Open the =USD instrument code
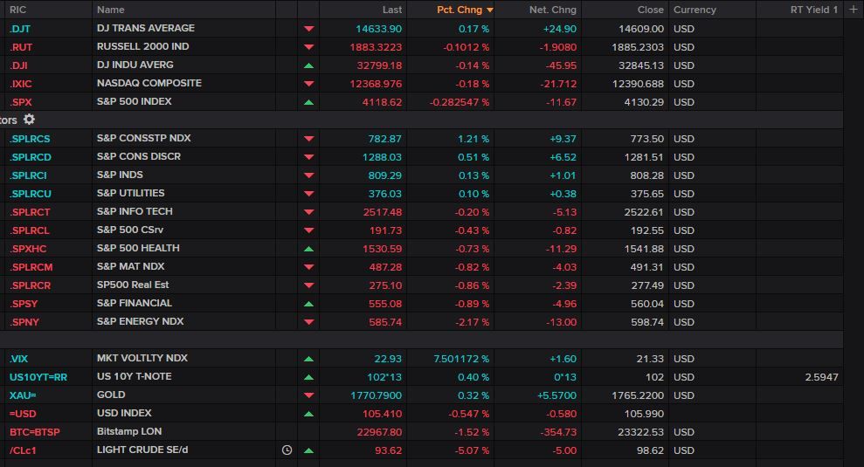The height and width of the screenshot is (467, 864). [23, 414]
